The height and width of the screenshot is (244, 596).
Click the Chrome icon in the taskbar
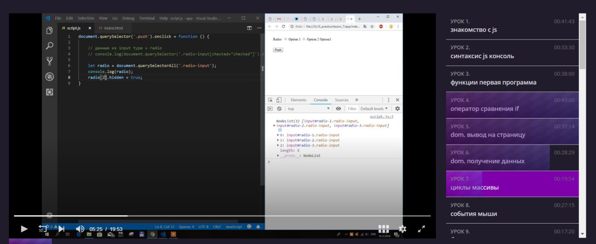(152, 235)
